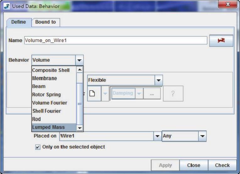Switch to the Bound to tab
240x174 pixels.
click(46, 22)
